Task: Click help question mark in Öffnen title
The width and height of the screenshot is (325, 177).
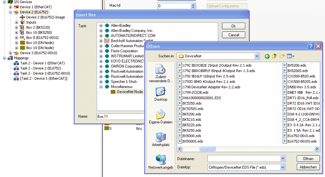Action: tap(311, 46)
